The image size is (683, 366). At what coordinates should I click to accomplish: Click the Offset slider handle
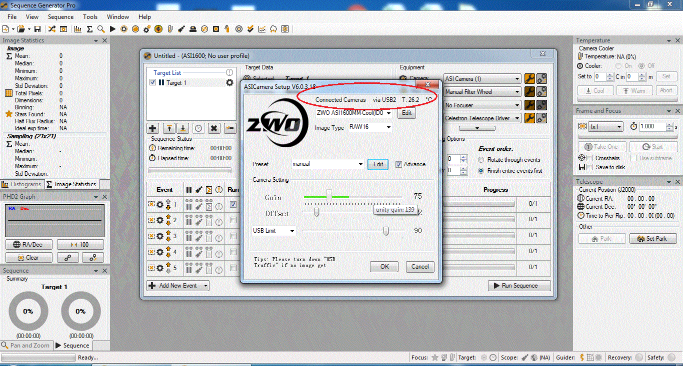(x=316, y=212)
